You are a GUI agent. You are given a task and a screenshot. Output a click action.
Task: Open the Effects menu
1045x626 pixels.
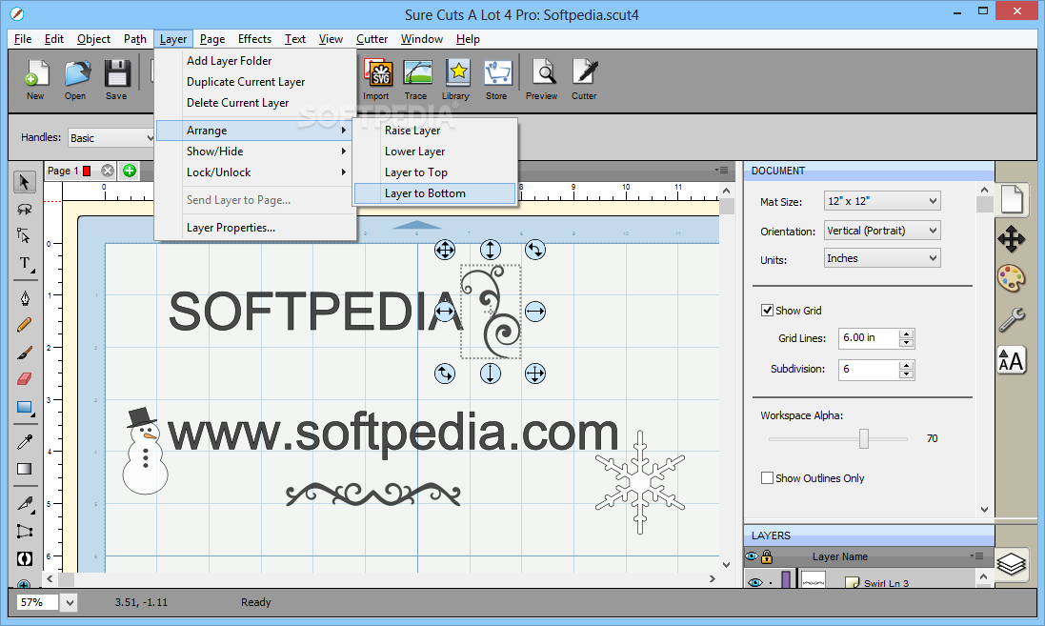(x=254, y=39)
